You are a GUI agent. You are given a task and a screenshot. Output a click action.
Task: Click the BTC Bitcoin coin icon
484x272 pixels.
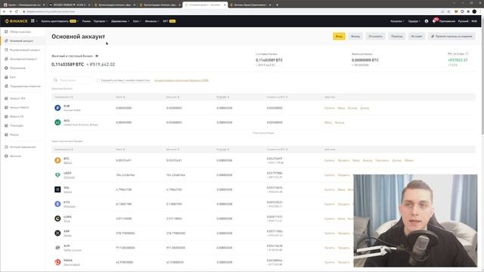pos(57,160)
